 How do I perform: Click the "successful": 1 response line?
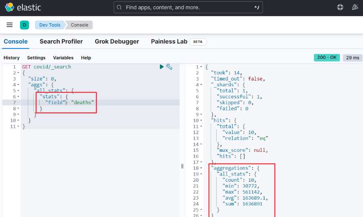(x=240, y=97)
